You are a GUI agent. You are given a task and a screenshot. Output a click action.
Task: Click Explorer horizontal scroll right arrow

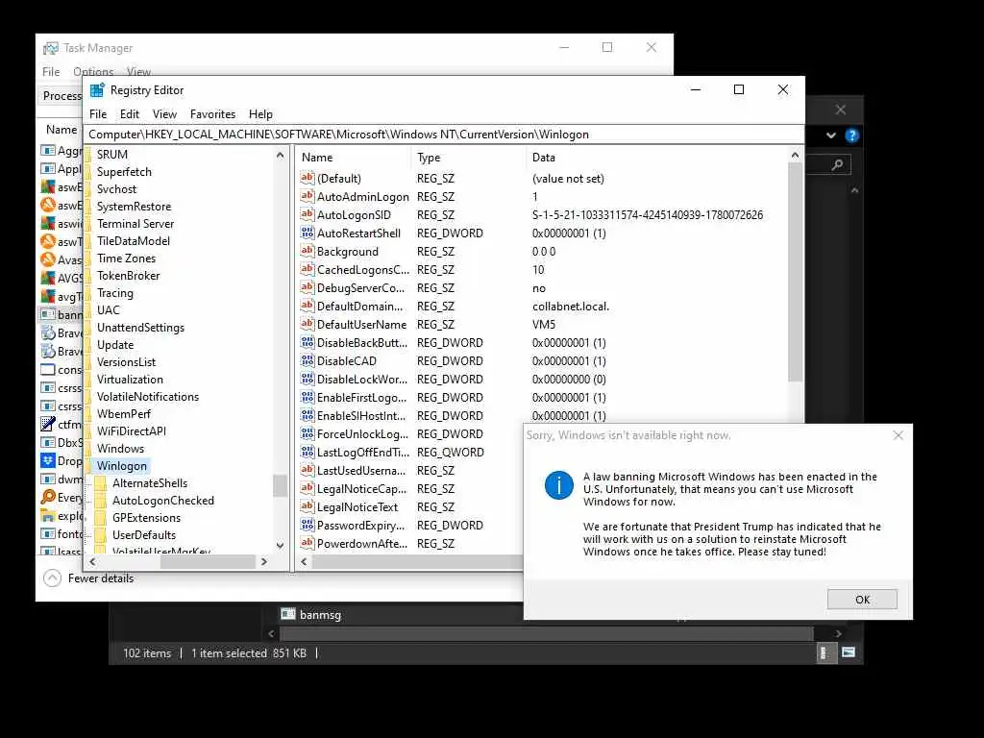pos(838,634)
